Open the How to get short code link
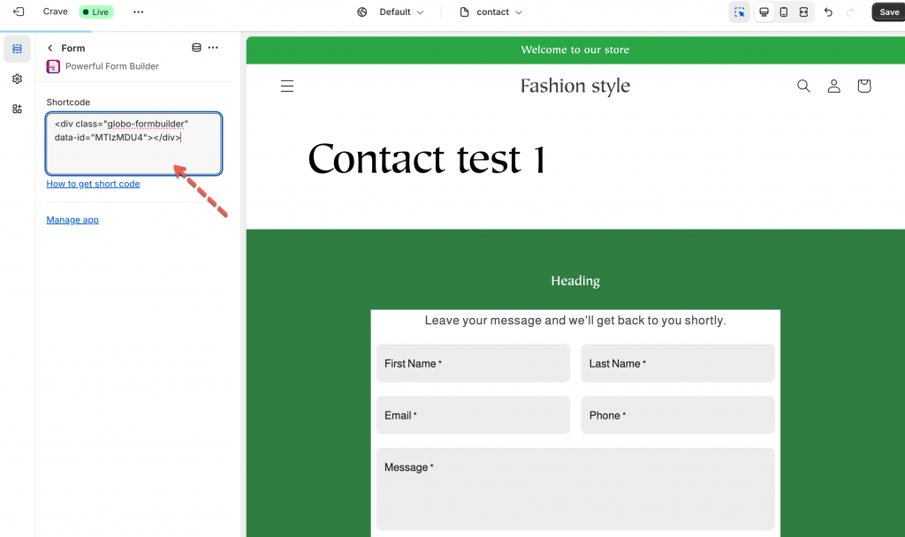Viewport: 905px width, 537px height. (x=93, y=184)
